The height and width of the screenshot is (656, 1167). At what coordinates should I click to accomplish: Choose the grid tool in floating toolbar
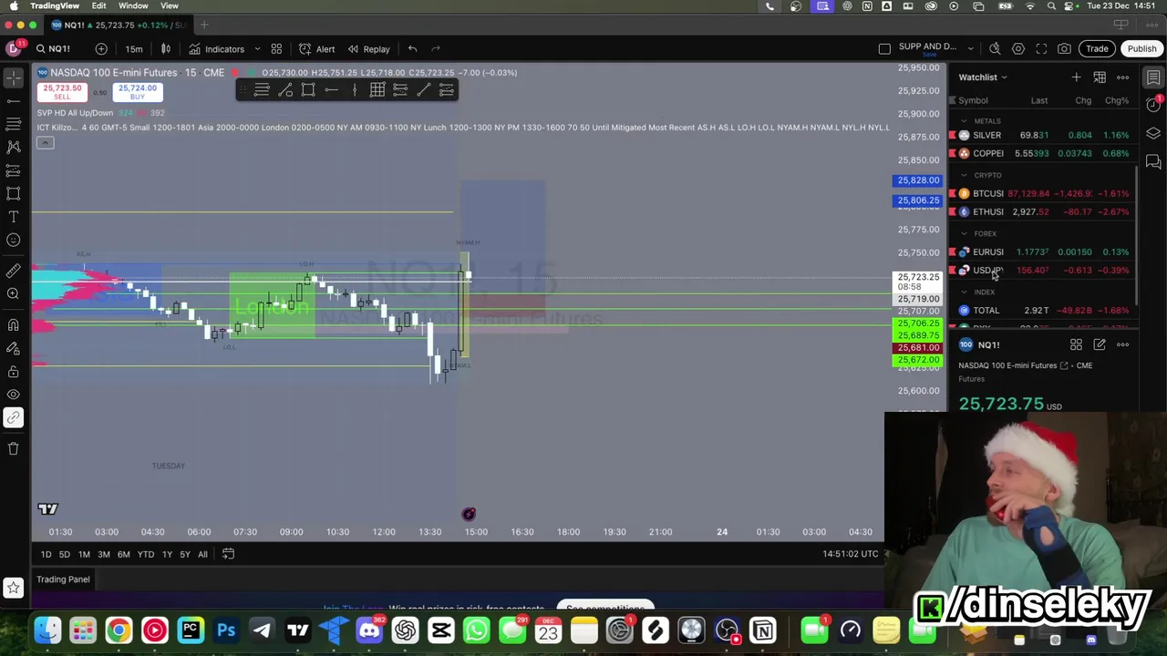pos(377,89)
